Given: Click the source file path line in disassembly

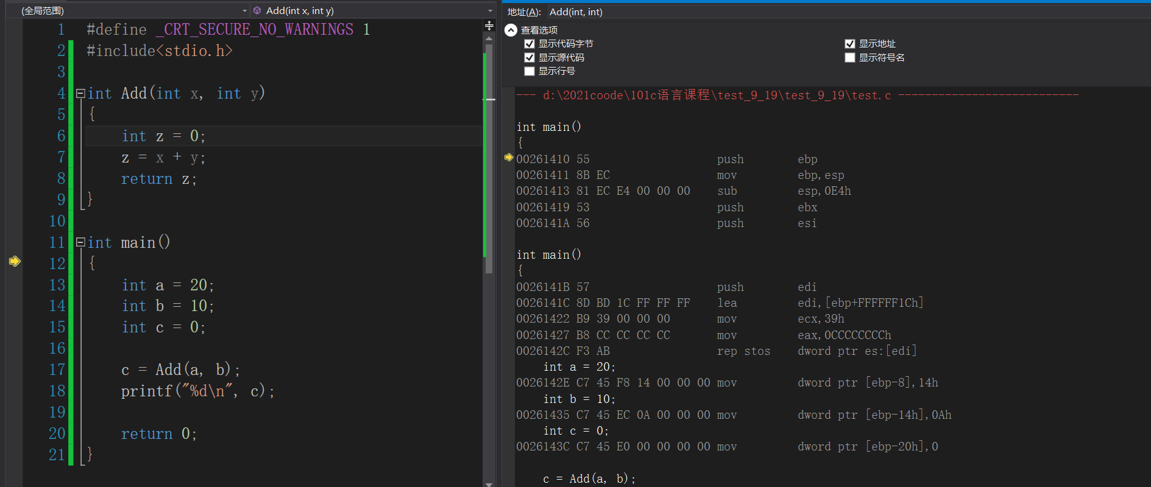Looking at the screenshot, I should (x=797, y=95).
